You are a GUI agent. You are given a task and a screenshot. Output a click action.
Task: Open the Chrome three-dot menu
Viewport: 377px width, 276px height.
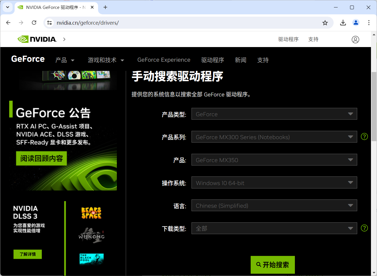point(369,23)
